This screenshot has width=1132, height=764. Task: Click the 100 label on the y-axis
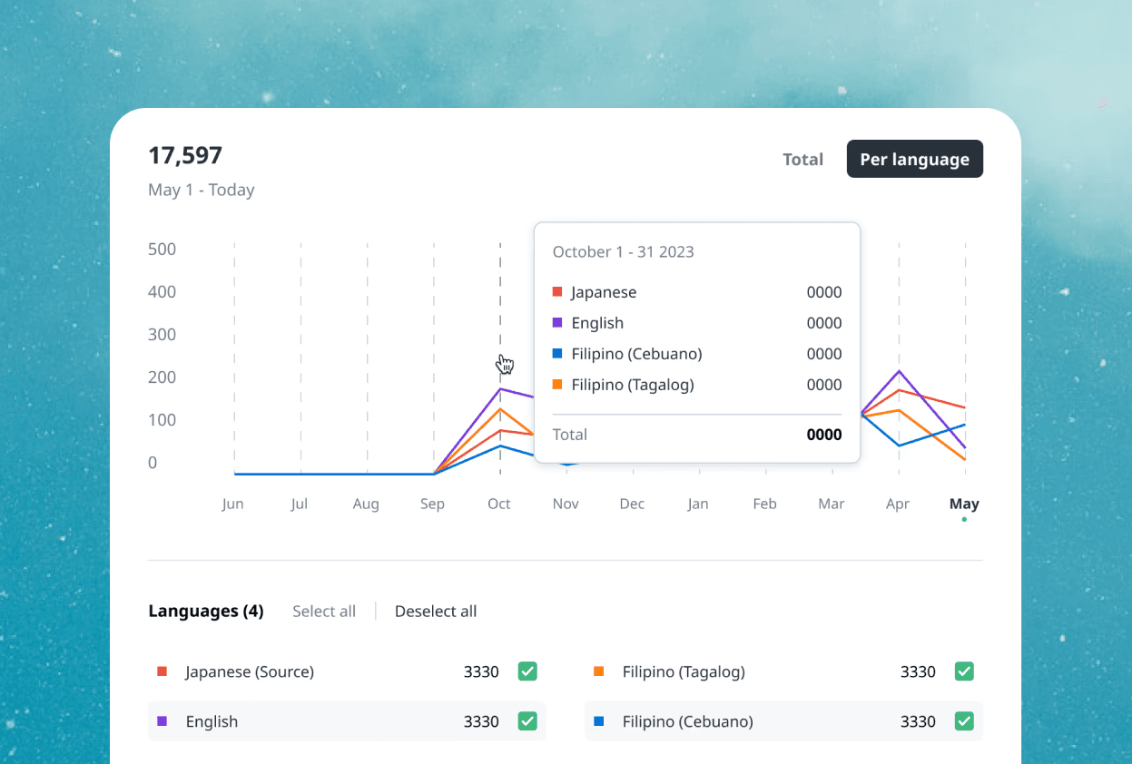(x=162, y=420)
